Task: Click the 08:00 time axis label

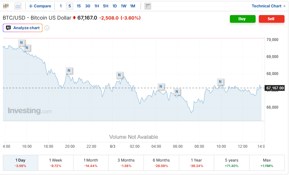Action: click(199, 146)
